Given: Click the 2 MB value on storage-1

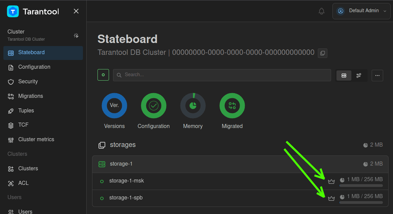Looking at the screenshot, I should click(x=376, y=164).
